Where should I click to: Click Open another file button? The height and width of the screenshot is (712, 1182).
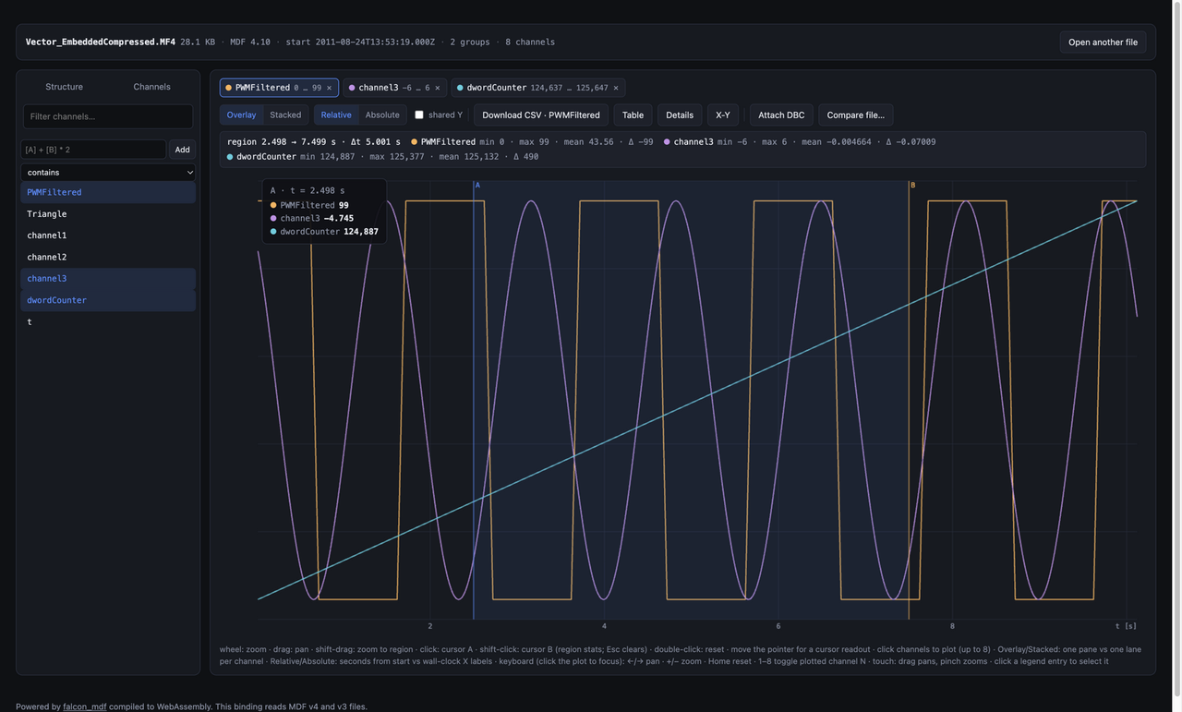click(1103, 42)
